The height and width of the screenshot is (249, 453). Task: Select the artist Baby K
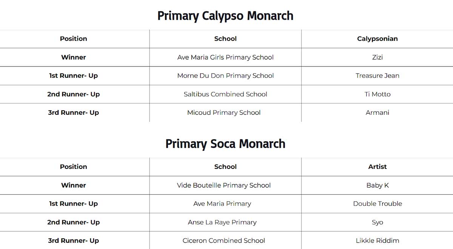[377, 185]
